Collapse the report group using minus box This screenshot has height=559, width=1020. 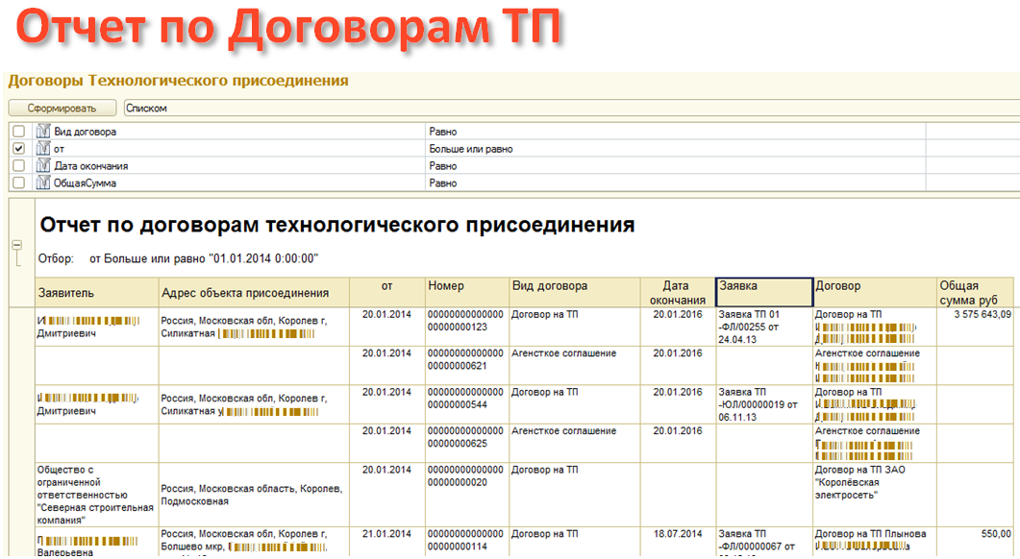[16, 245]
